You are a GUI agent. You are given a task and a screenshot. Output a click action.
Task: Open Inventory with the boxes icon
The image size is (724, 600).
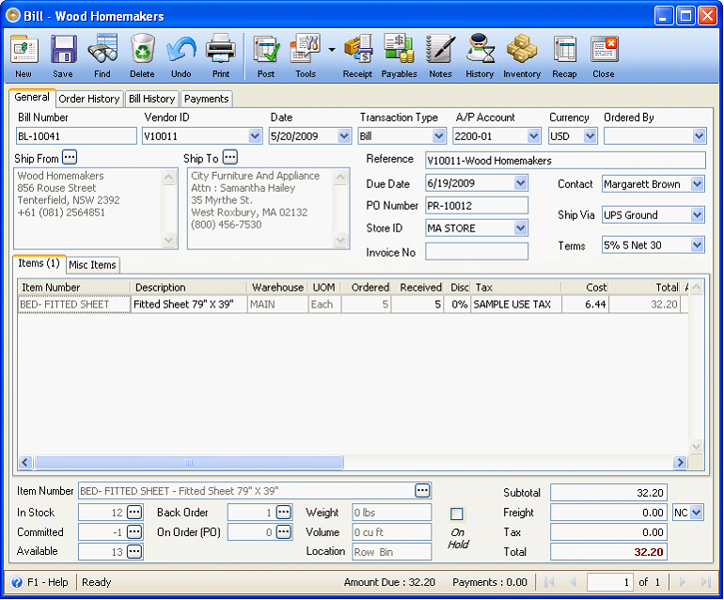(522, 55)
